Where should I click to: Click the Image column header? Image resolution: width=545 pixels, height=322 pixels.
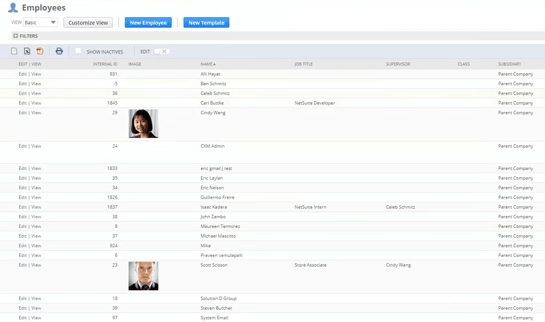coord(135,64)
